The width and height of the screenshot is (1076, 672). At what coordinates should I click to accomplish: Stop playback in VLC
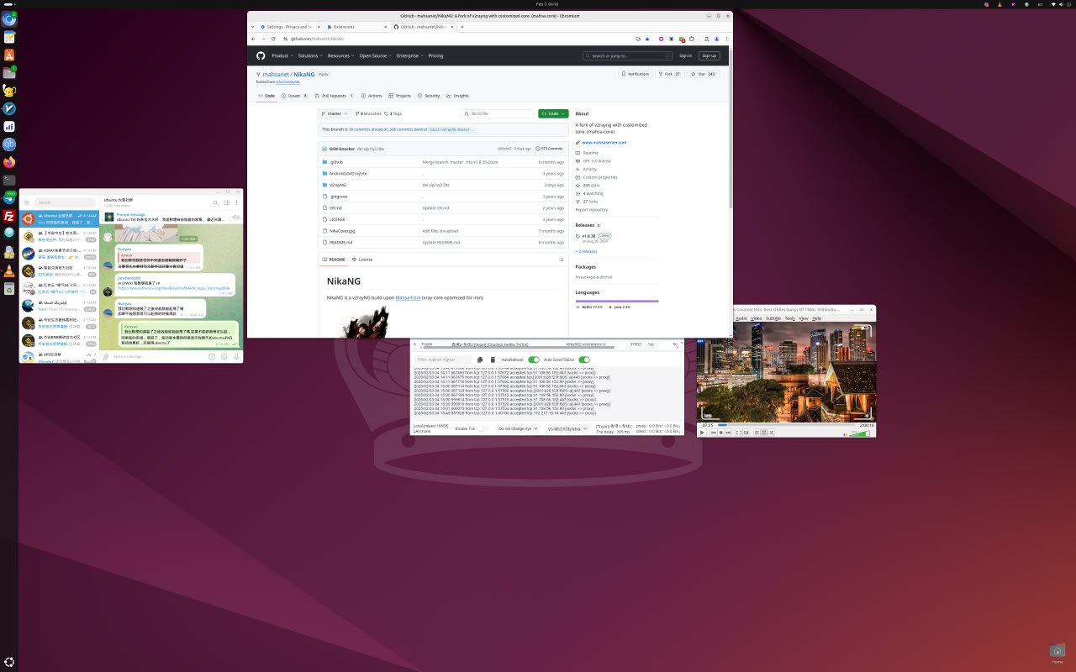[720, 433]
